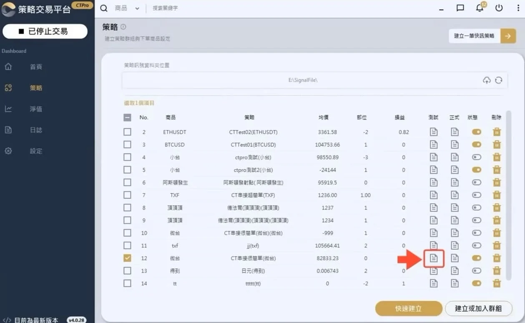Click the power icon in top bar

coord(499,8)
